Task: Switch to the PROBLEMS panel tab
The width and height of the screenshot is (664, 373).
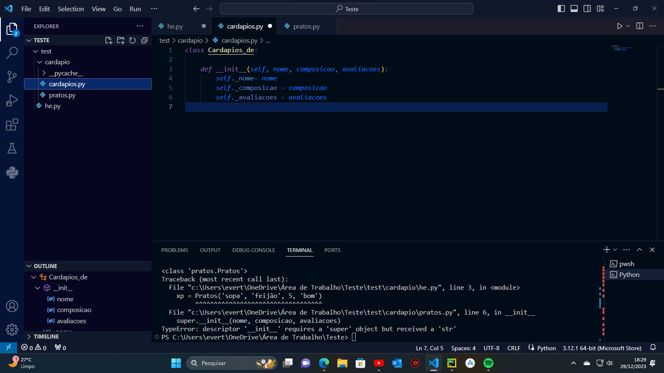Action: tap(175, 250)
